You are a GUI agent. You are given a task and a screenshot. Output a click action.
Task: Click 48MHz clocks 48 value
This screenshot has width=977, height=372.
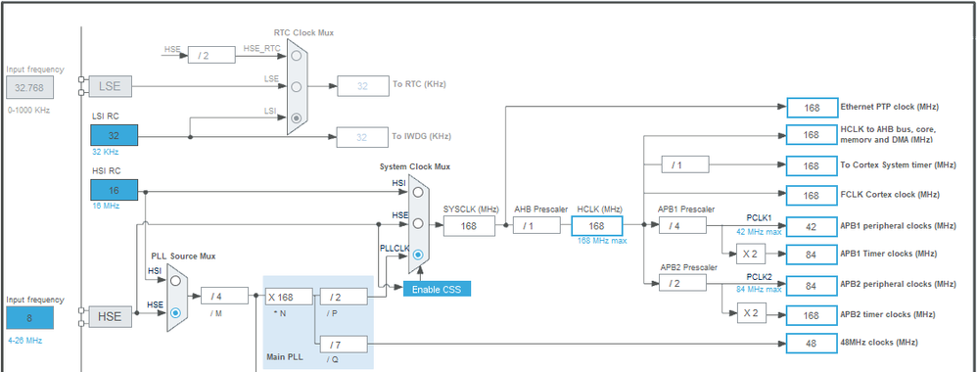click(x=812, y=344)
